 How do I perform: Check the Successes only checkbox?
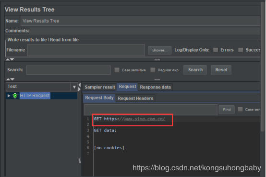tap(241, 50)
